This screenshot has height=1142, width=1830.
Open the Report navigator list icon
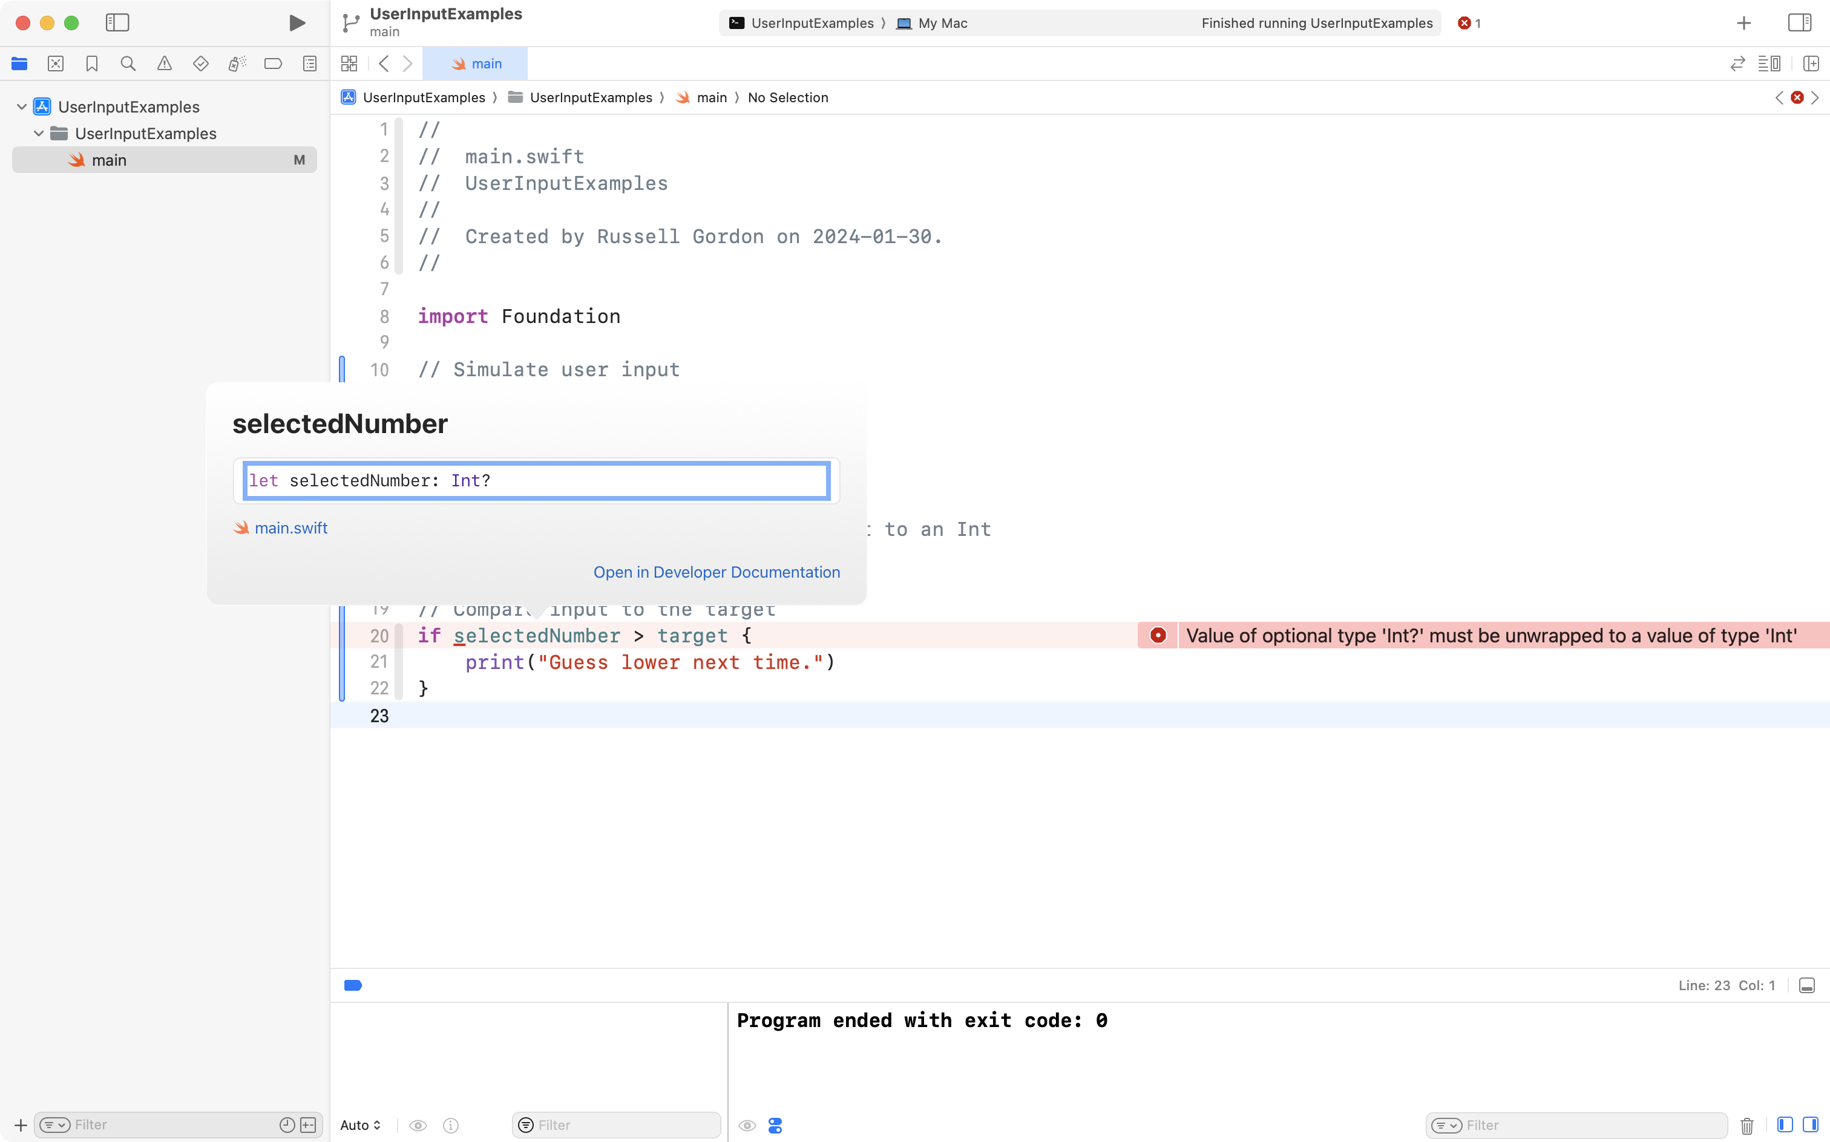click(310, 64)
